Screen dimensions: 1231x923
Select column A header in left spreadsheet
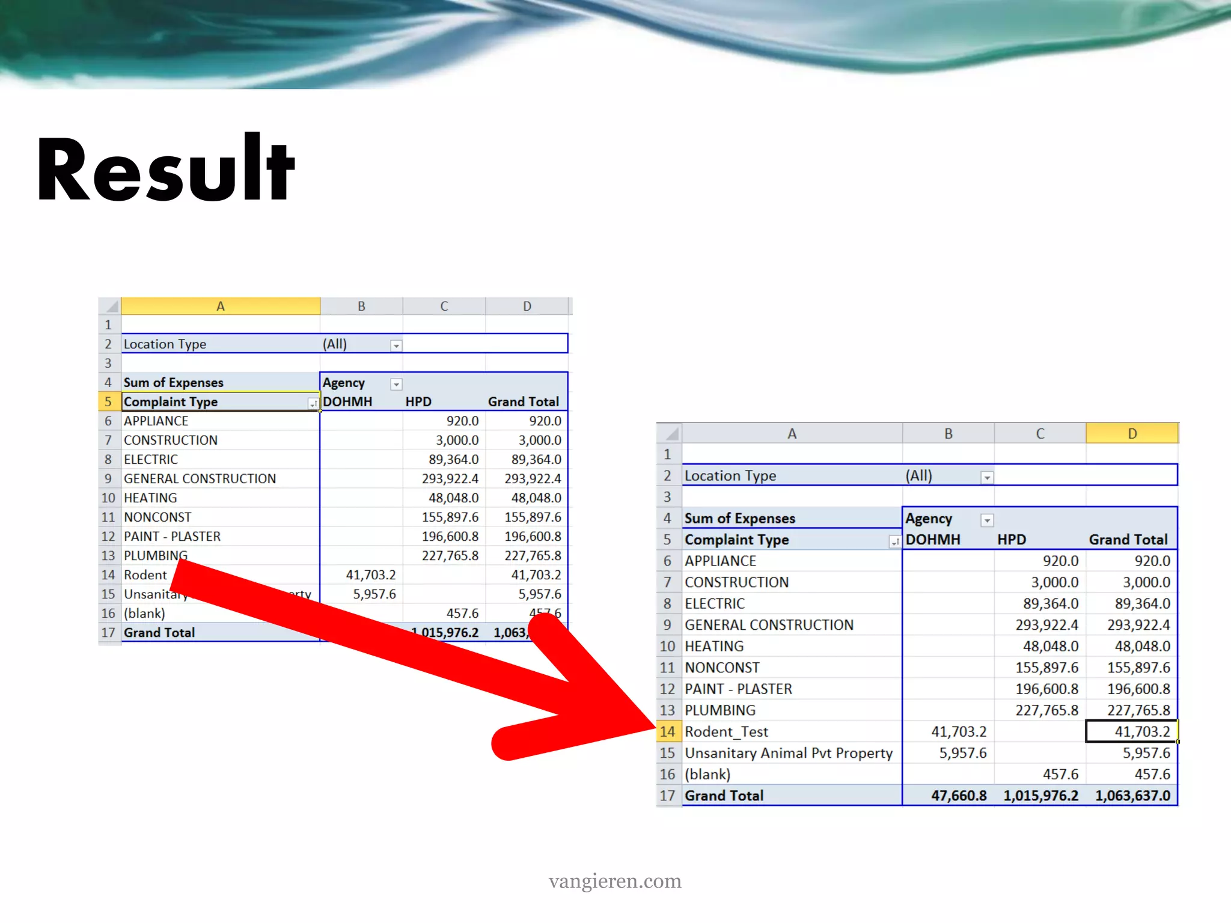(x=221, y=306)
